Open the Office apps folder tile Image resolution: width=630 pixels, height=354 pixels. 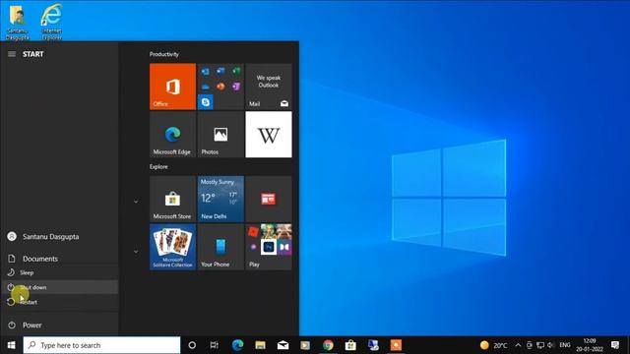(220, 87)
